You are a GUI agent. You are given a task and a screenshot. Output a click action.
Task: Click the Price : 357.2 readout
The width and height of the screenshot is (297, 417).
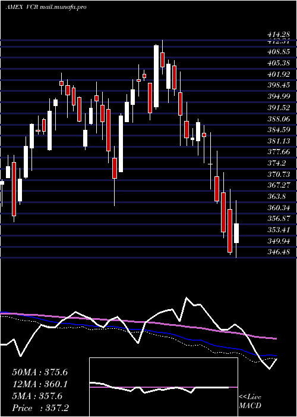[x=40, y=408]
